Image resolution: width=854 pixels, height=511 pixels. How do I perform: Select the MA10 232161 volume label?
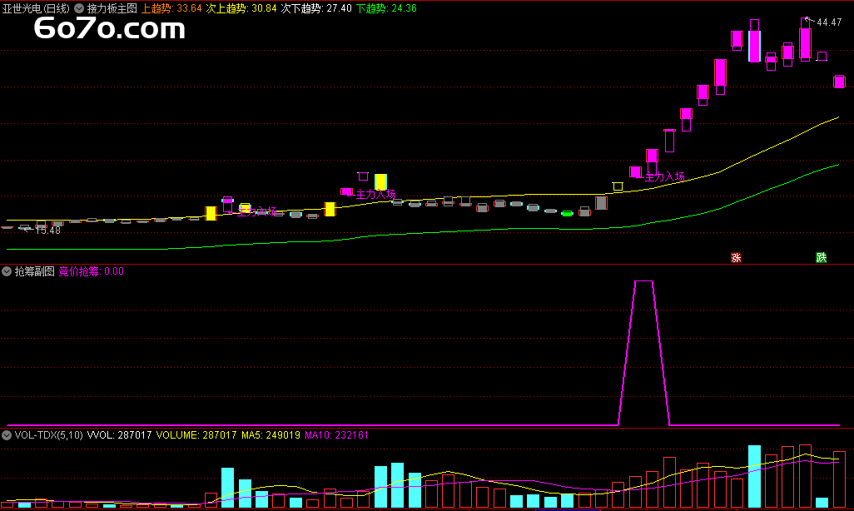tap(336, 435)
